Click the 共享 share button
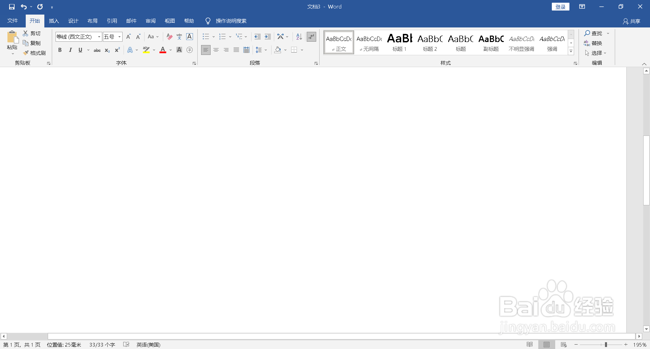 coord(632,21)
